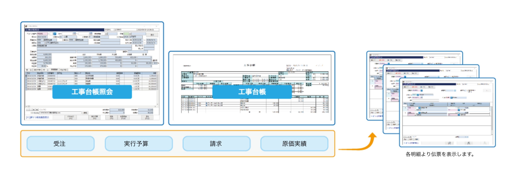Click the 工事台帳照会 blue label

92,92
